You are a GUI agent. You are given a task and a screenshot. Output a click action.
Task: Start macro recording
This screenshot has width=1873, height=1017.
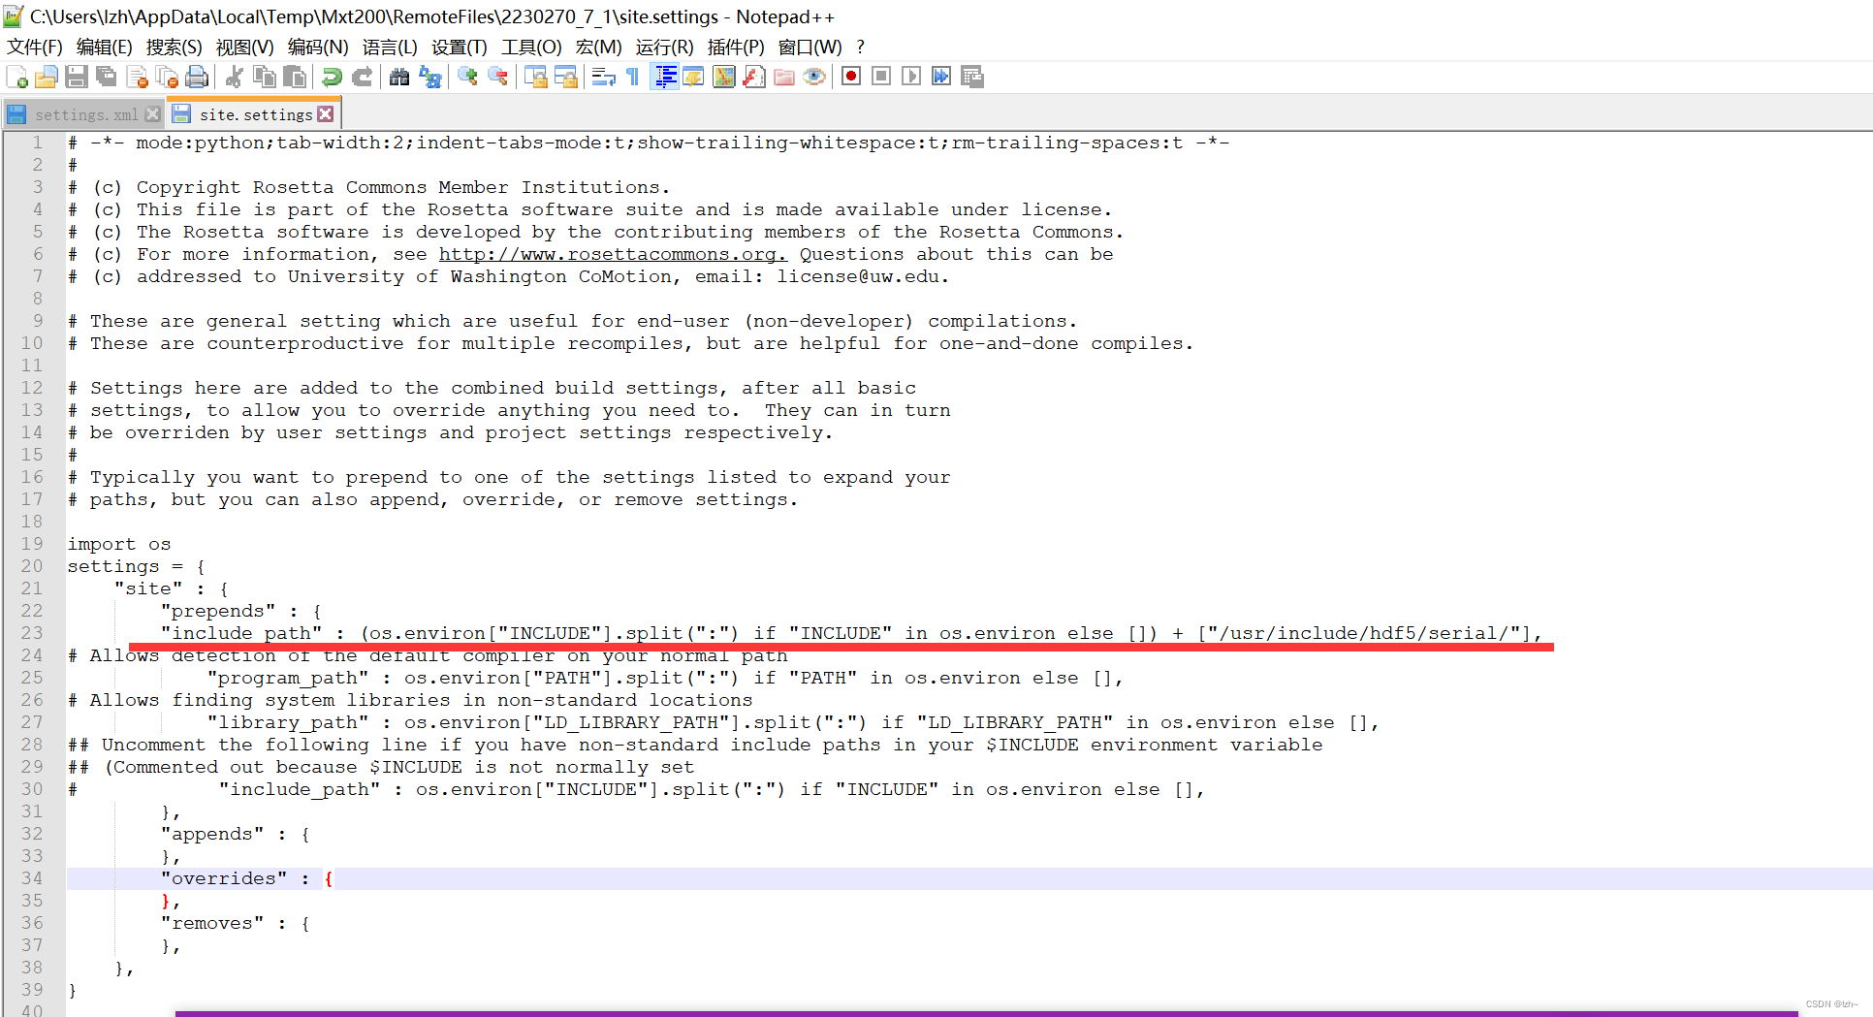tap(850, 77)
